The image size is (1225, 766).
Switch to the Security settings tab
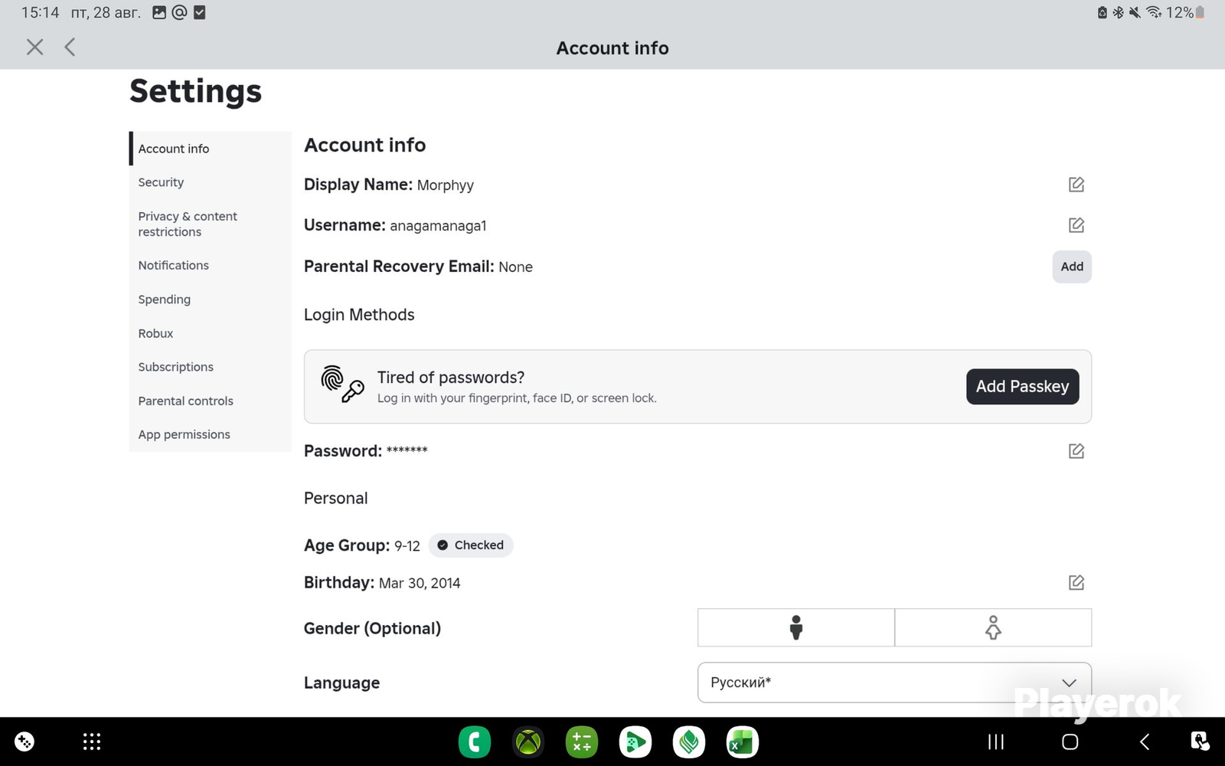211,182
